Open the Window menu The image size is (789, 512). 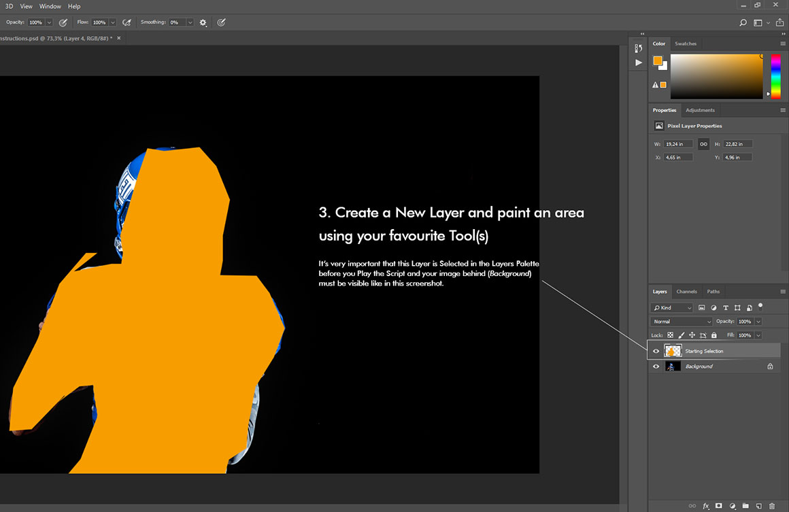point(50,6)
